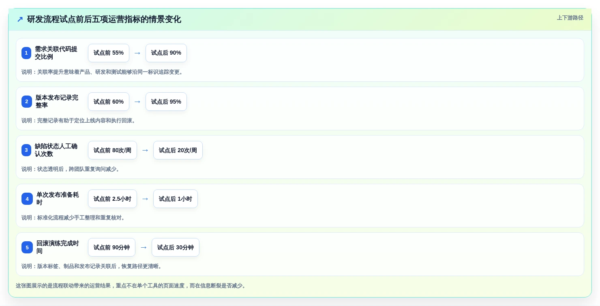600x306 pixels.
Task: Click the arrow between 55% and 90%
Action: pos(137,53)
